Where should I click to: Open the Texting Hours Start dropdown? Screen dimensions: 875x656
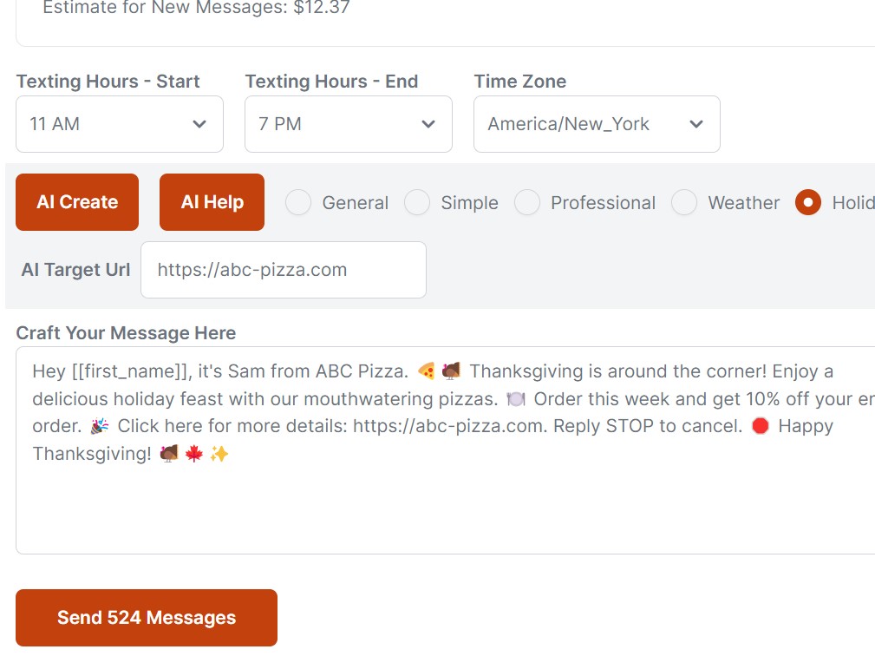tap(120, 124)
